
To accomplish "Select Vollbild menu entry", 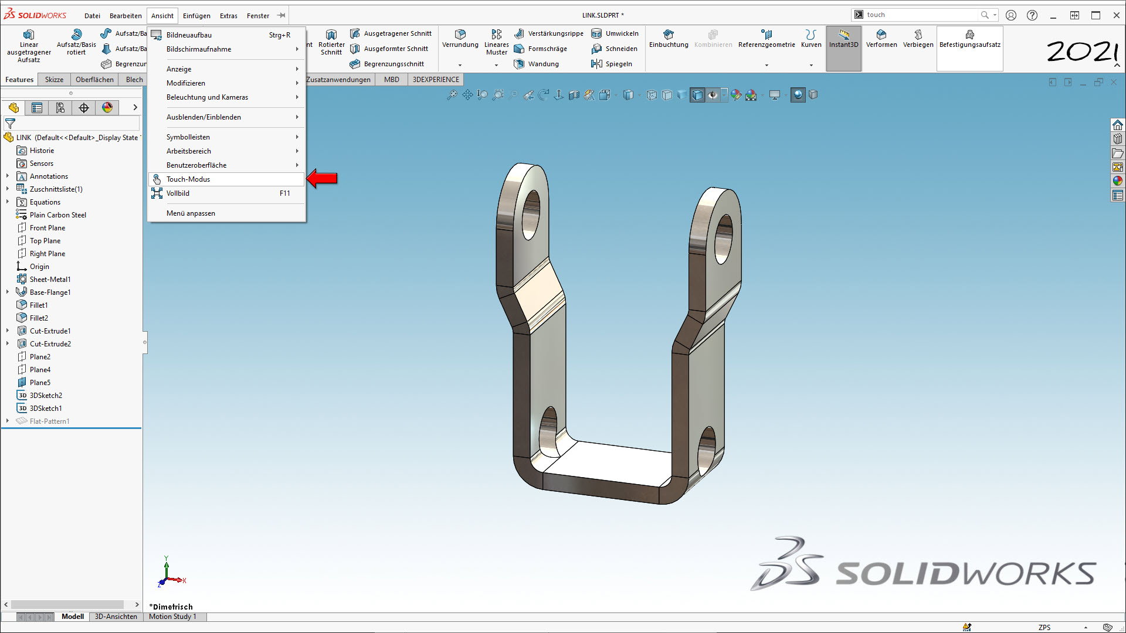I will coord(226,193).
